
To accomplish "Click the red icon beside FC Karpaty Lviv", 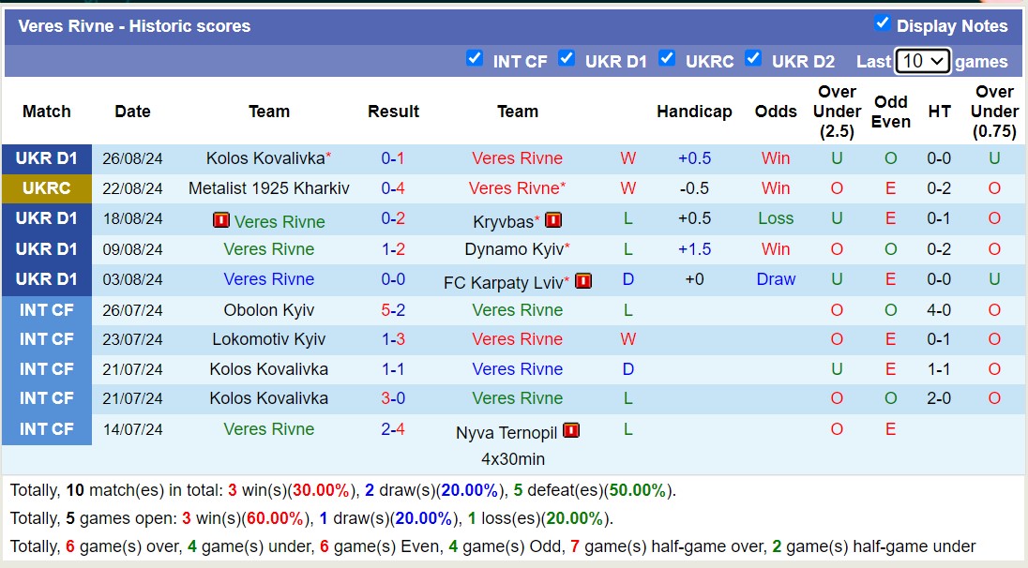I will [582, 280].
